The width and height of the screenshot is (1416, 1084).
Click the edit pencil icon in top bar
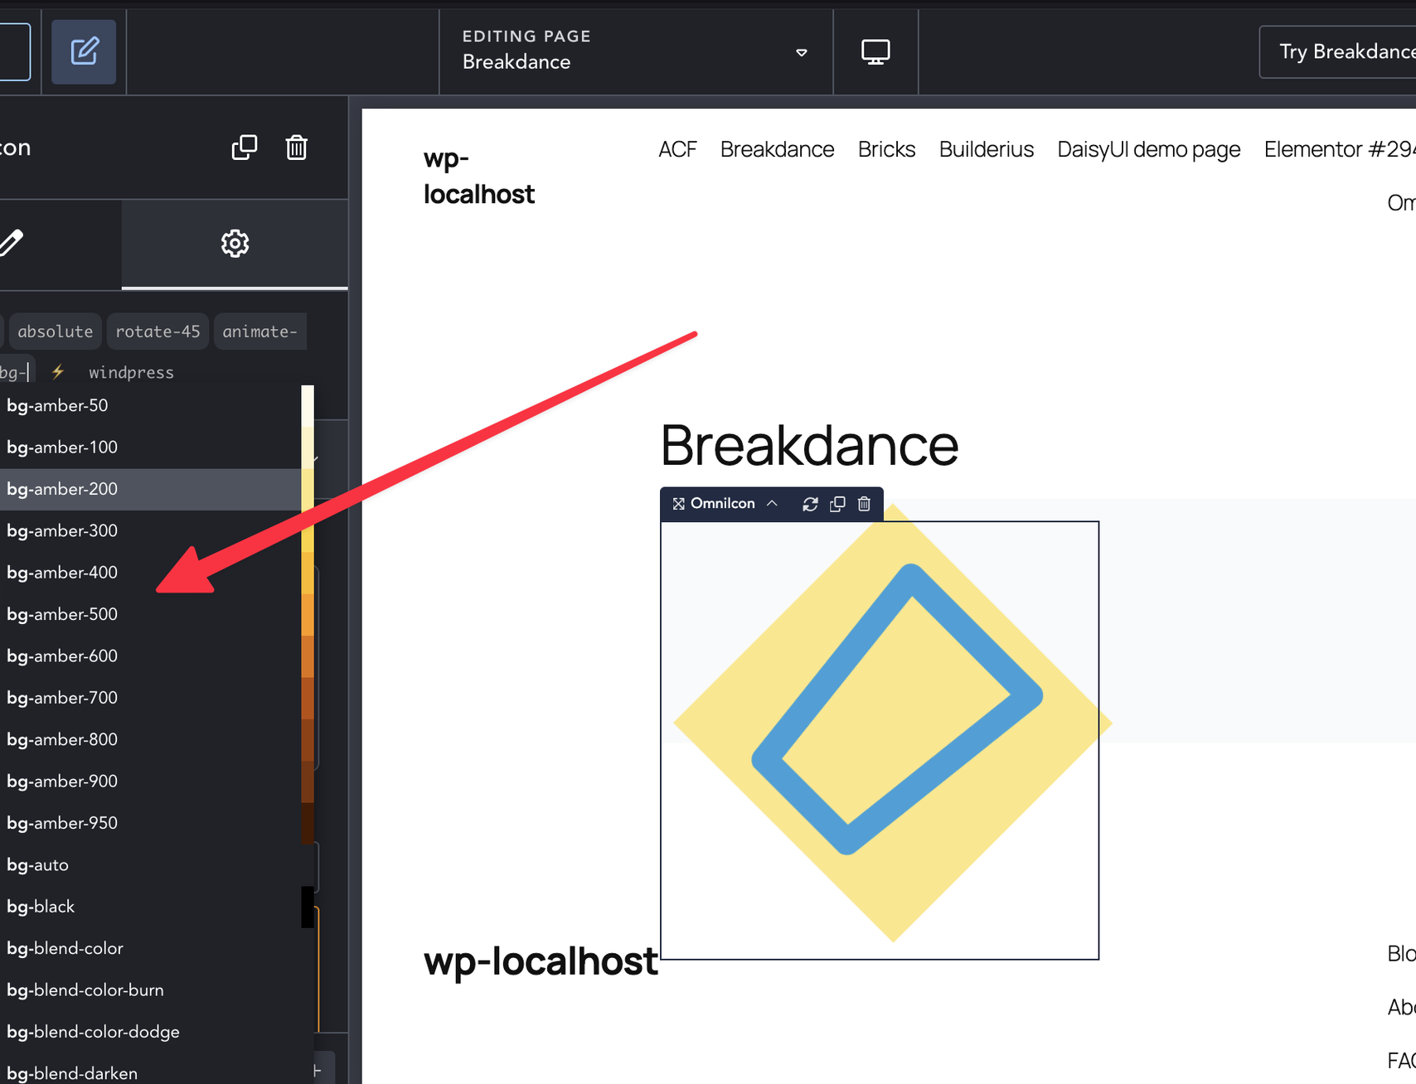click(x=84, y=52)
